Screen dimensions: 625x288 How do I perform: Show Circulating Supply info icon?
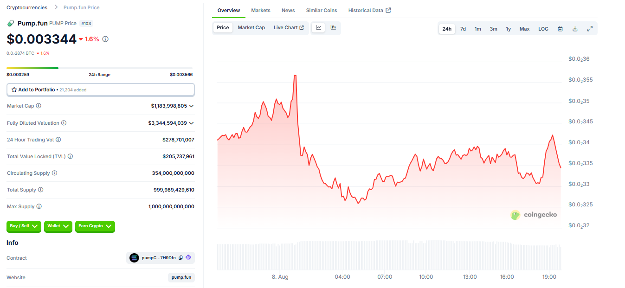[x=54, y=173]
